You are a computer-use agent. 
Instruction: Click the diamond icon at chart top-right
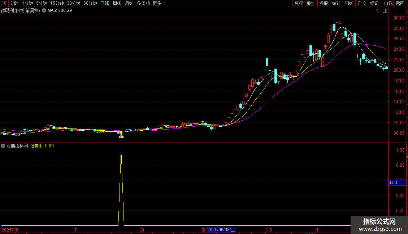378,11
